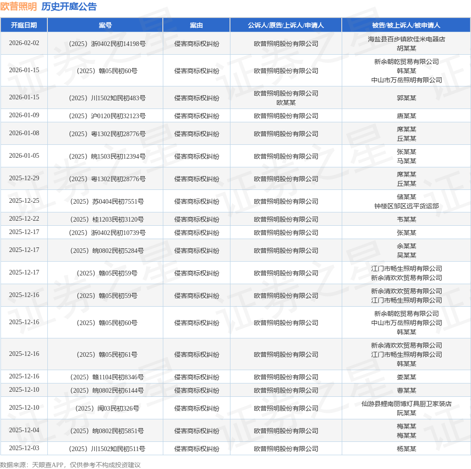Image resolution: width=471 pixels, height=469 pixels.
Task: Select defendant 仙游县鲤南丽博灯具厨卫家装店
Action: click(407, 404)
